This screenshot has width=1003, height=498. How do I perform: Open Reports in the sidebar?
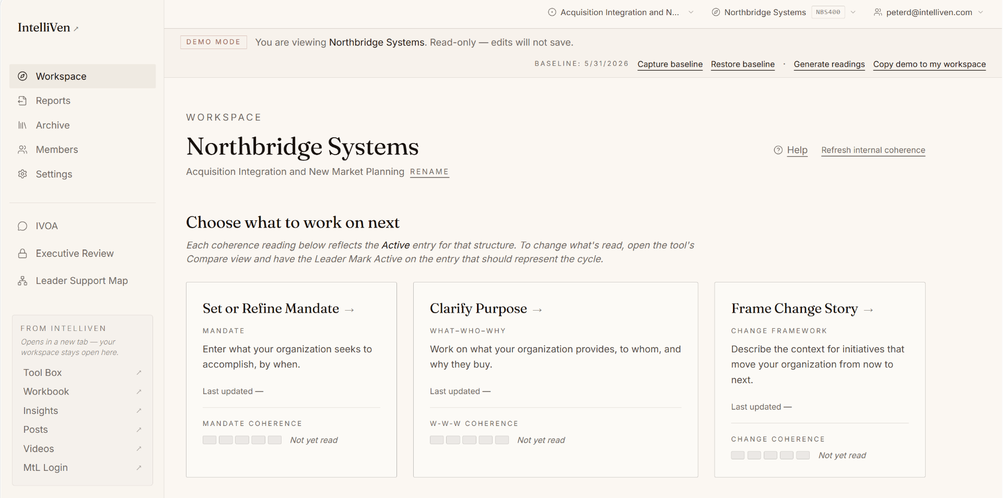click(x=83, y=101)
